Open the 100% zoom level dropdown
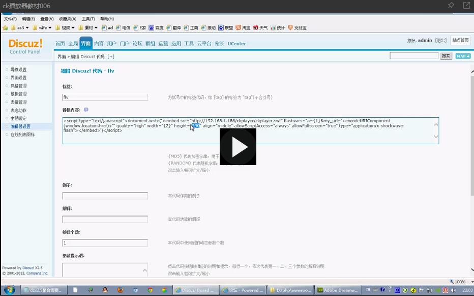The height and width of the screenshot is (296, 474). tap(472, 282)
